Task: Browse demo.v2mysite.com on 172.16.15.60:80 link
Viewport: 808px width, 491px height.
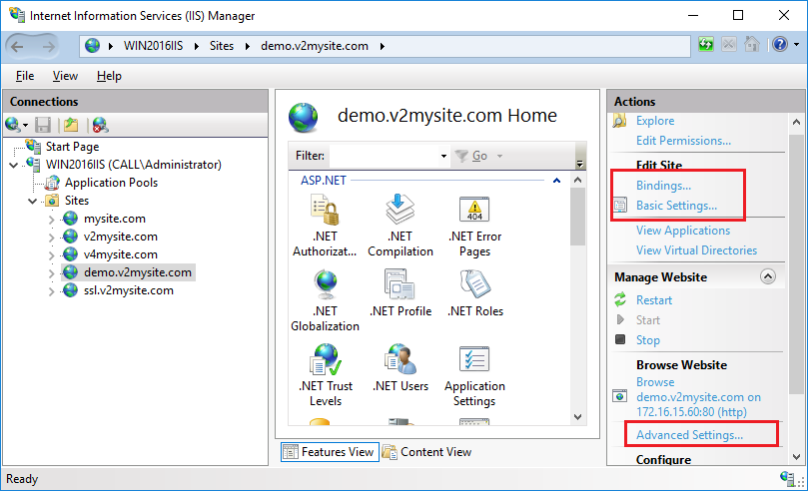Action: pyautogui.click(x=698, y=397)
